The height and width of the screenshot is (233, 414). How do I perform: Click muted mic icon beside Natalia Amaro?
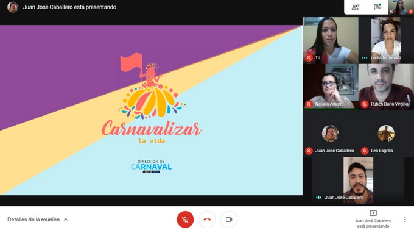(x=309, y=104)
